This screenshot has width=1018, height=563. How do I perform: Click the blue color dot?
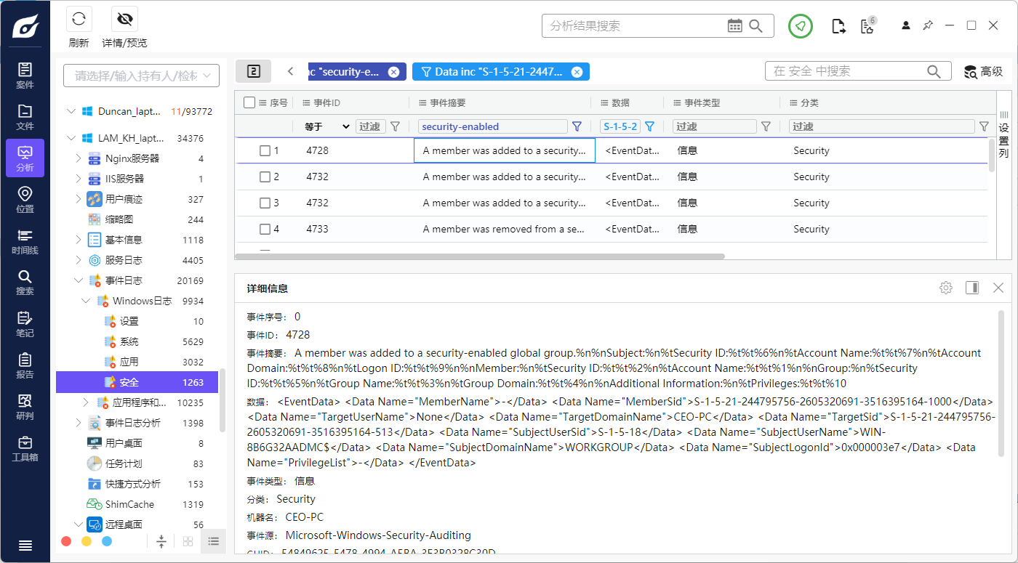107,541
